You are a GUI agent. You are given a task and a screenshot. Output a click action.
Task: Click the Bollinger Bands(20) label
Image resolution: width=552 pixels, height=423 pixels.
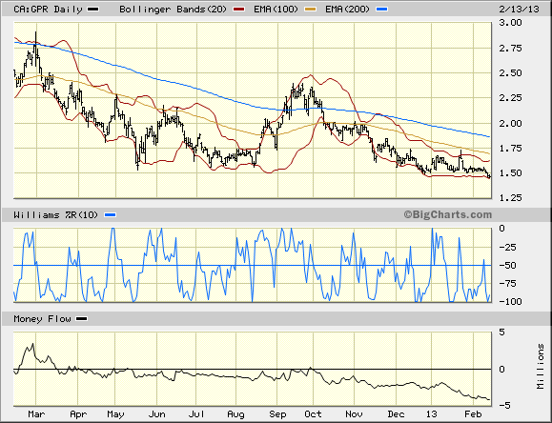point(174,10)
